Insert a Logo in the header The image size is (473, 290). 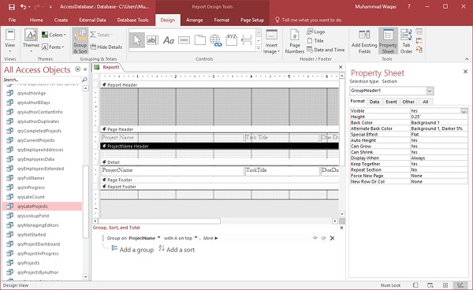coord(316,32)
